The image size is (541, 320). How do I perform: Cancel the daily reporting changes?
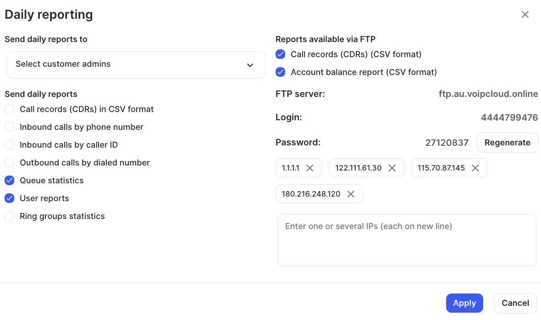[515, 303]
